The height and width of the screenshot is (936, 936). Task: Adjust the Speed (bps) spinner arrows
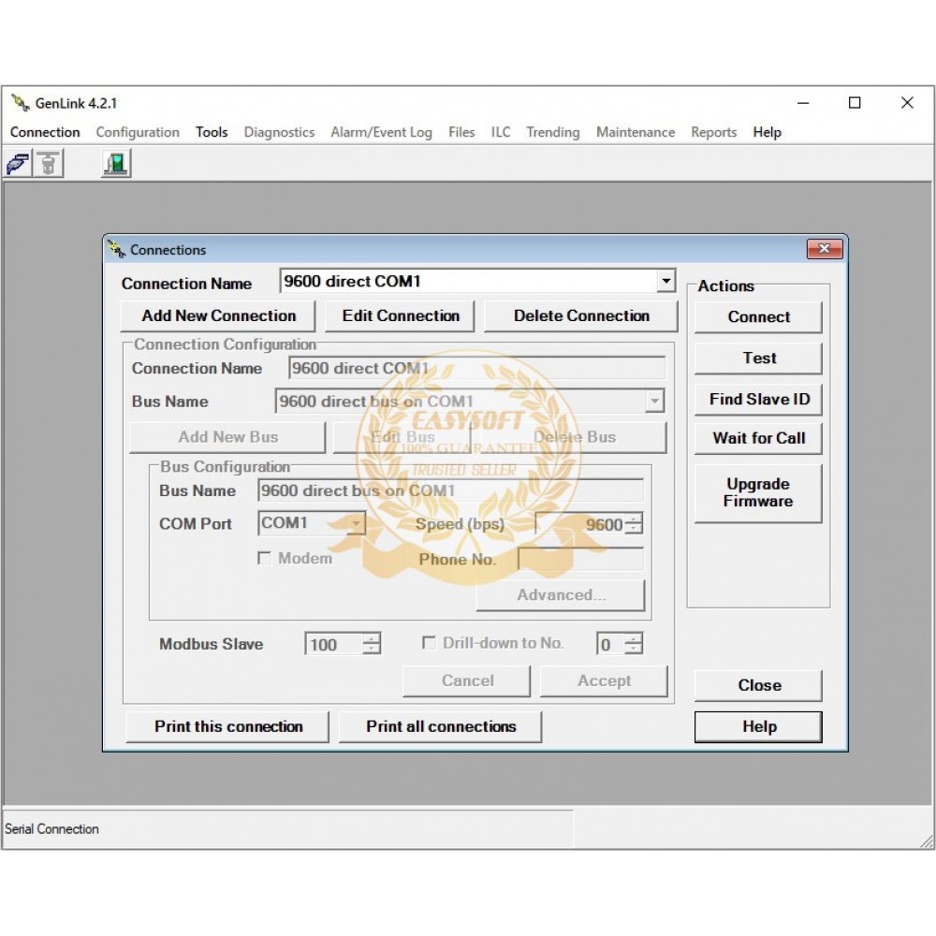point(634,524)
